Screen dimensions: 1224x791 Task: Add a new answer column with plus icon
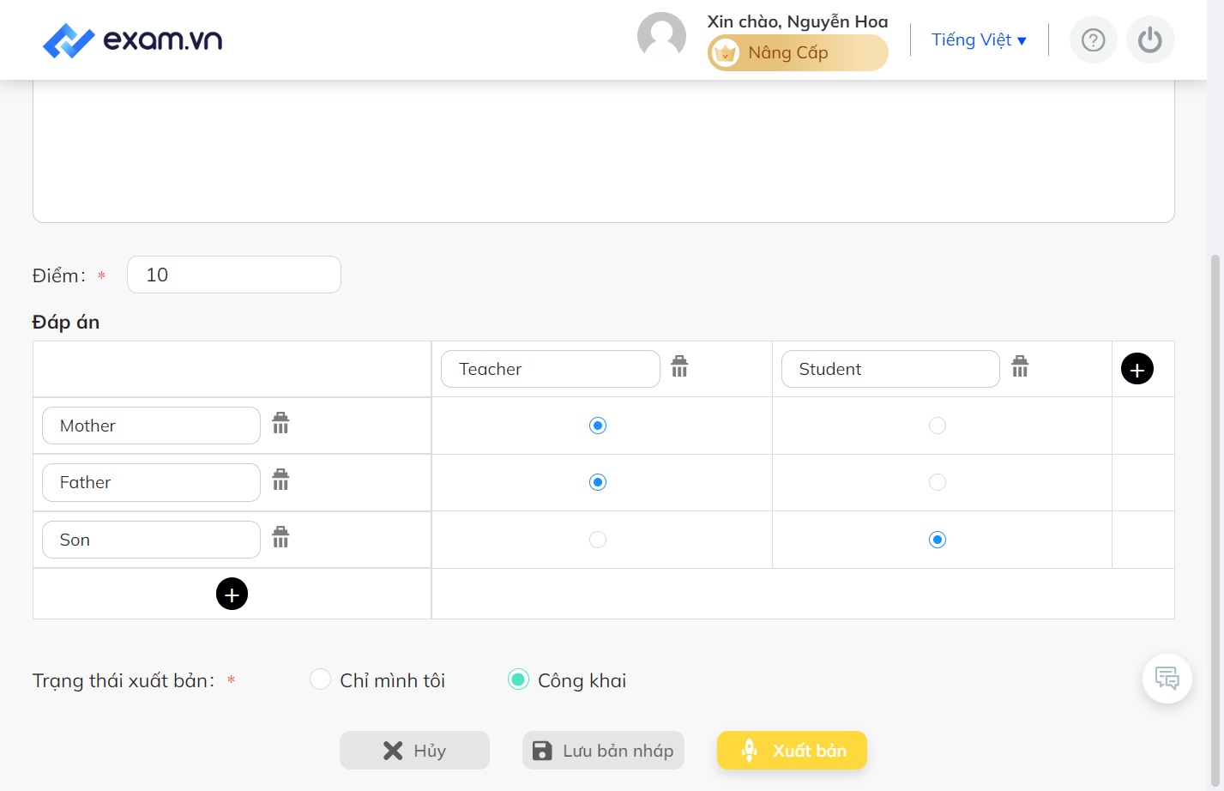click(1137, 369)
